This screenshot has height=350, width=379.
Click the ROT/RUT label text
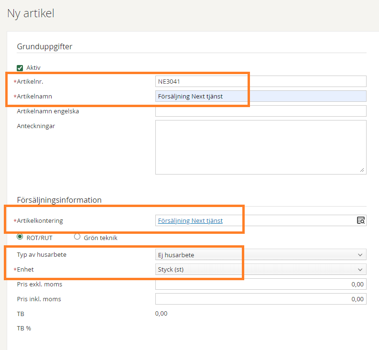point(39,238)
